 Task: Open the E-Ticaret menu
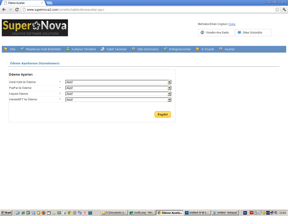[x=205, y=49]
